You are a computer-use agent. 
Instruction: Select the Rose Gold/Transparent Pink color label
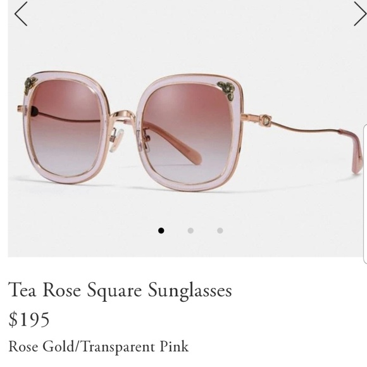(x=98, y=347)
